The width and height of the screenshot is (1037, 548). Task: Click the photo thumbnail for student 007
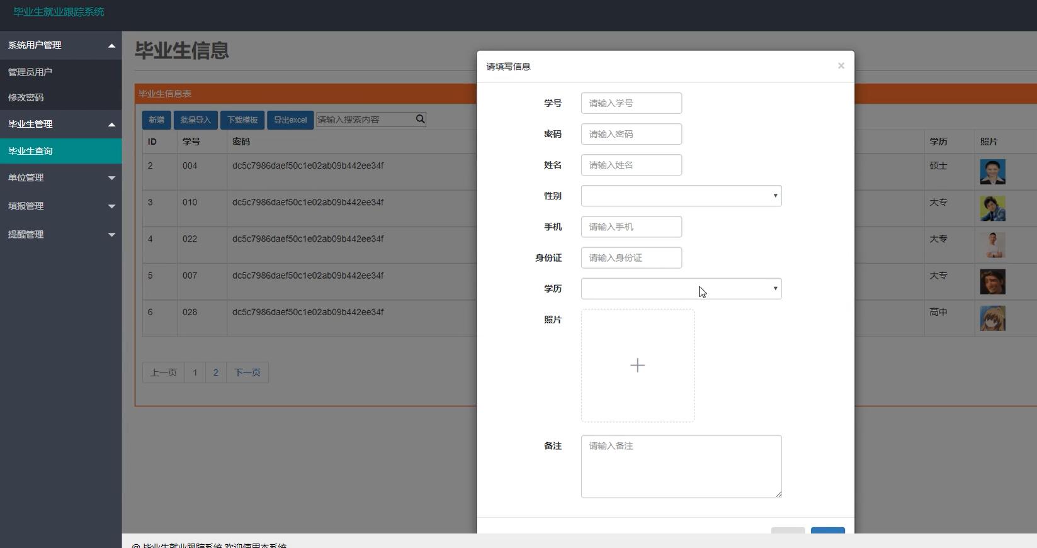pyautogui.click(x=992, y=282)
